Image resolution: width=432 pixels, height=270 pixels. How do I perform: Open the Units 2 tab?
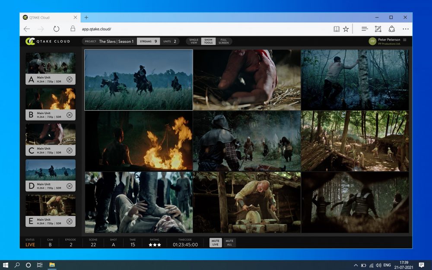(170, 41)
